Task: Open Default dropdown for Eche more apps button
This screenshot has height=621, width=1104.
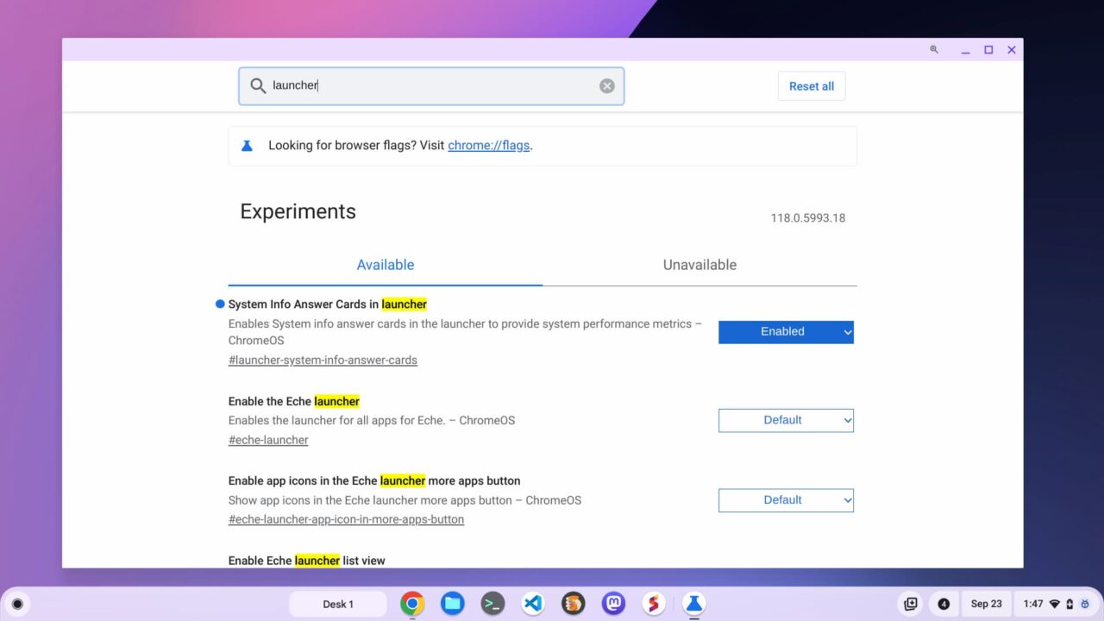Action: pos(786,500)
